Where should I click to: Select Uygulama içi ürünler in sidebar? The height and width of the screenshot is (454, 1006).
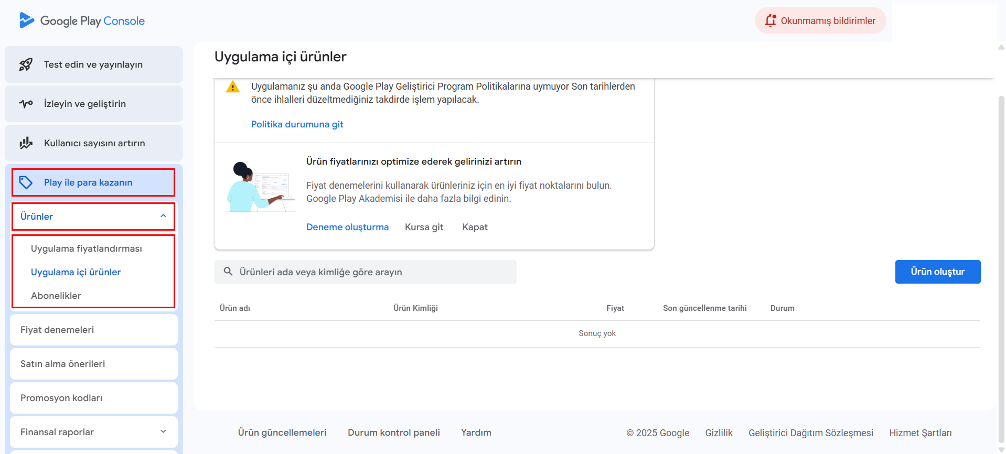click(76, 272)
